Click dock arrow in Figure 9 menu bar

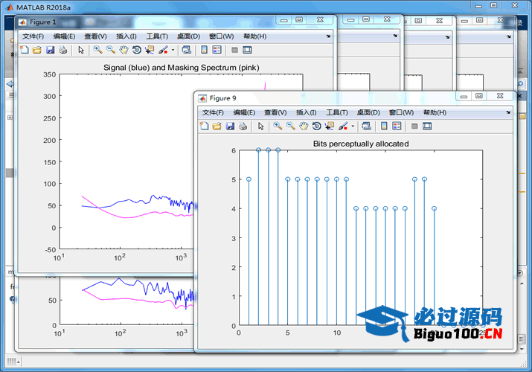pos(508,112)
